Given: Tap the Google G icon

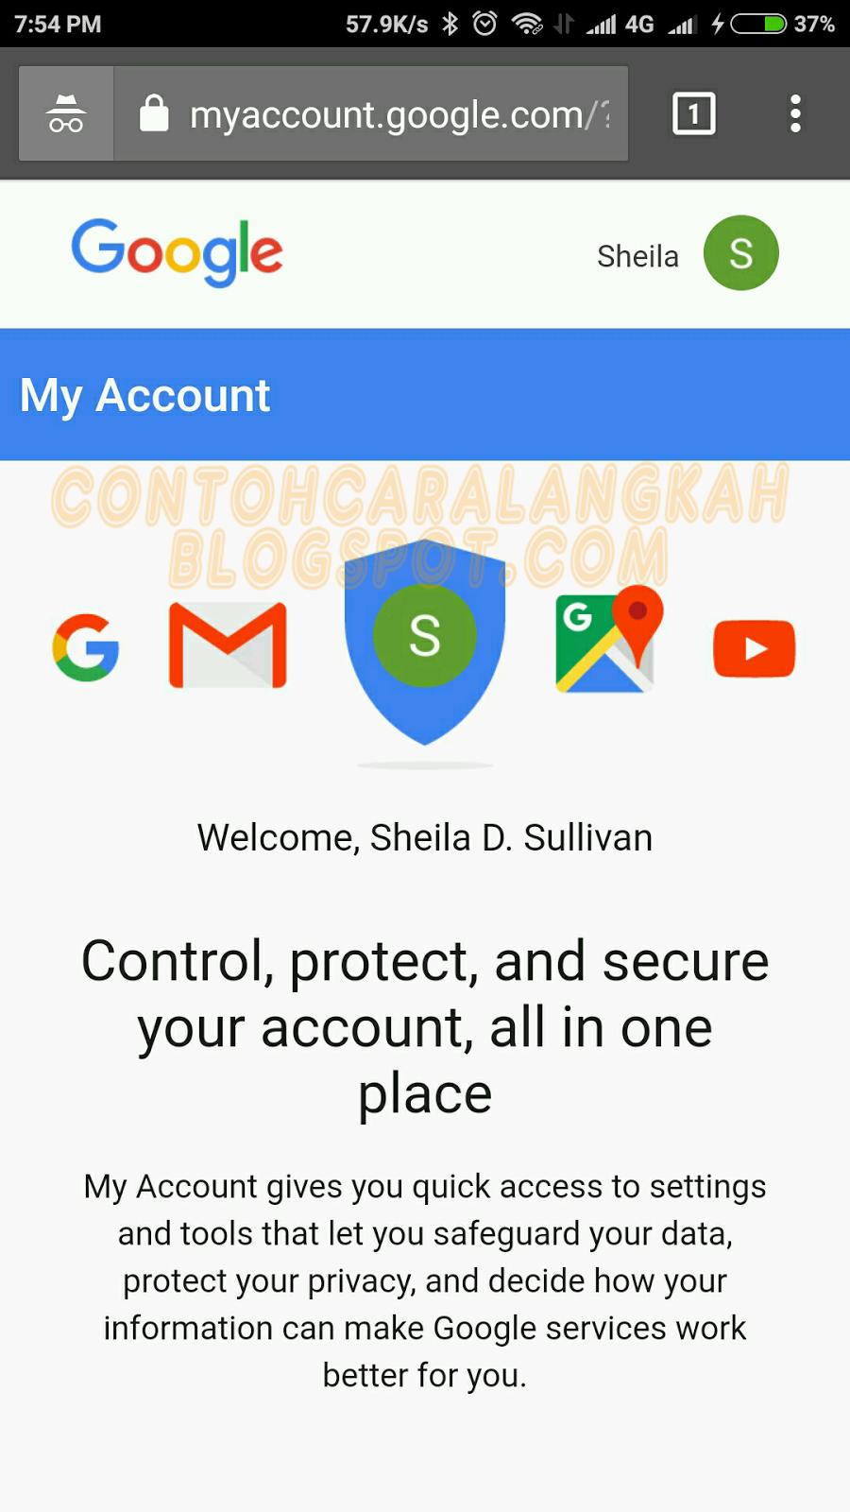Looking at the screenshot, I should point(86,647).
